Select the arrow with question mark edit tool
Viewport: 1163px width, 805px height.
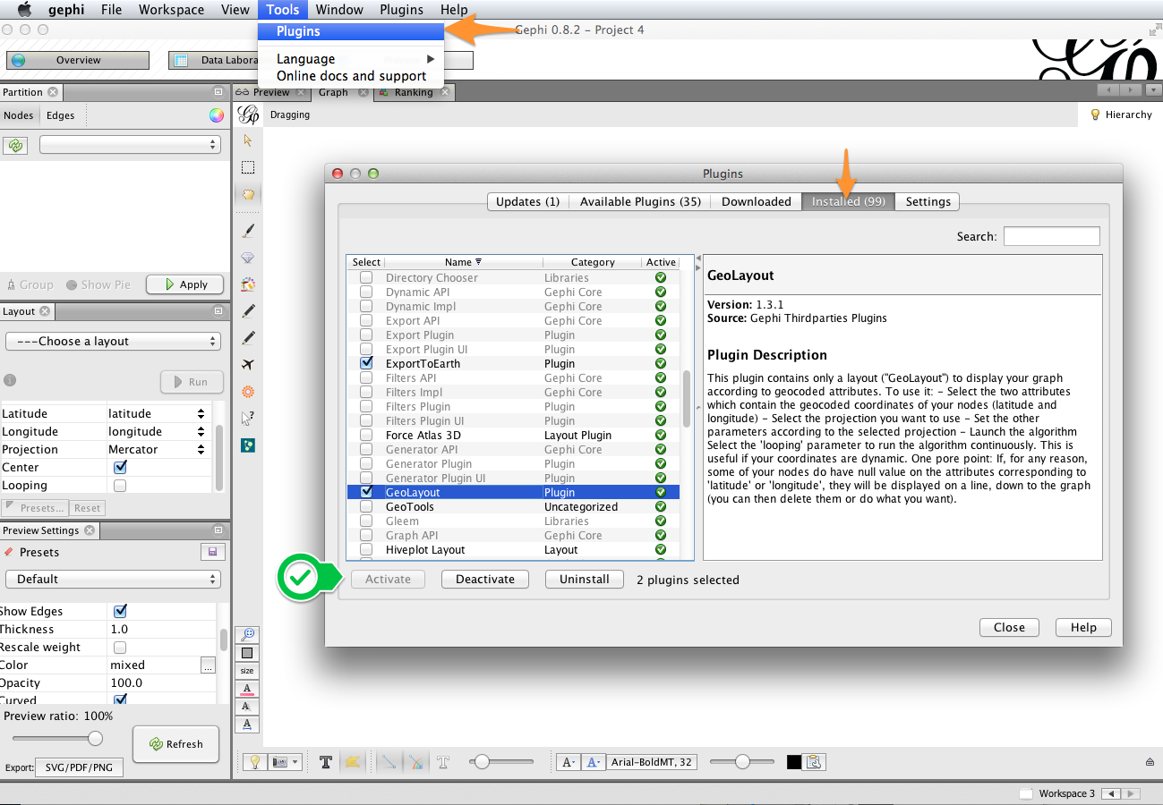click(248, 418)
